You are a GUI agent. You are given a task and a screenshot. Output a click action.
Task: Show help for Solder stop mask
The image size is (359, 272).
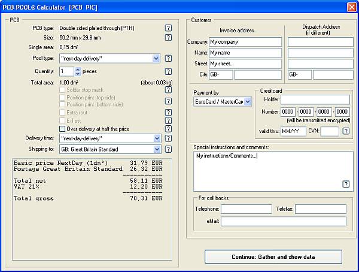[x=168, y=90]
